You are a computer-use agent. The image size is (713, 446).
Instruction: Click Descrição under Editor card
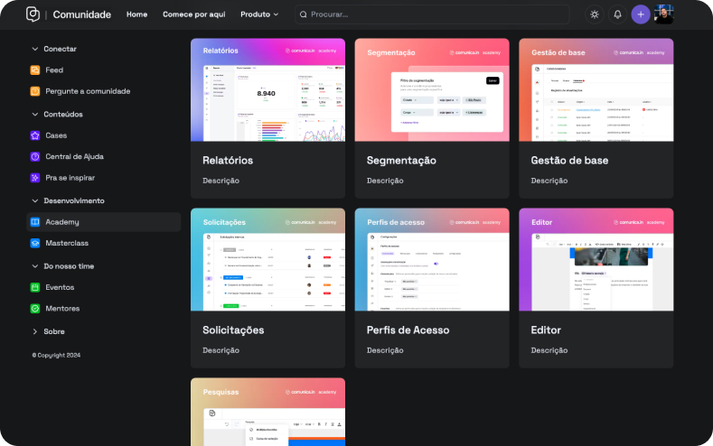coord(549,350)
